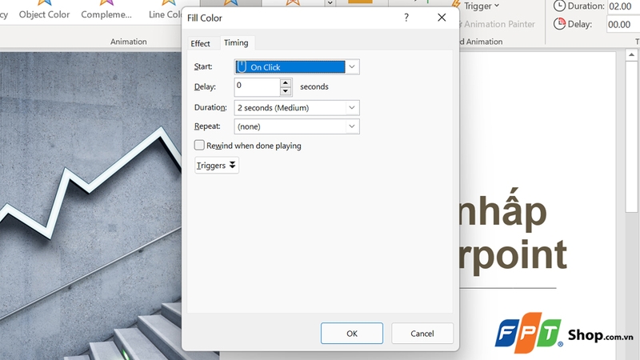Enable Rewind when done playing
640x360 pixels.
click(200, 146)
